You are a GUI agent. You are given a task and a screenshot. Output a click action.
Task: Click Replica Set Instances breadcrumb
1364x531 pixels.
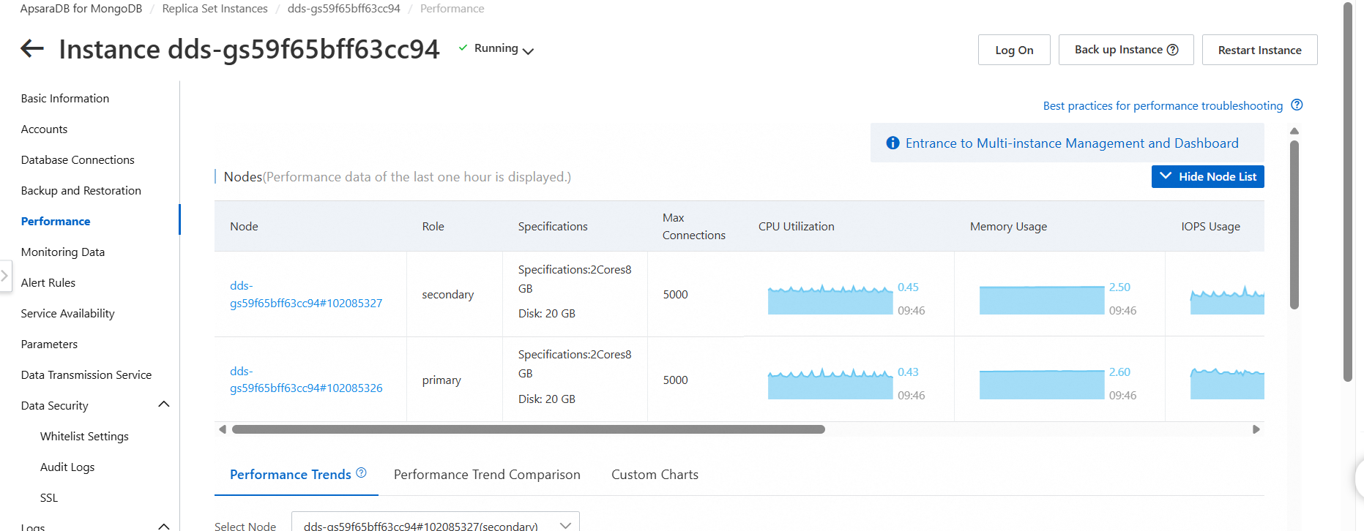pyautogui.click(x=215, y=9)
